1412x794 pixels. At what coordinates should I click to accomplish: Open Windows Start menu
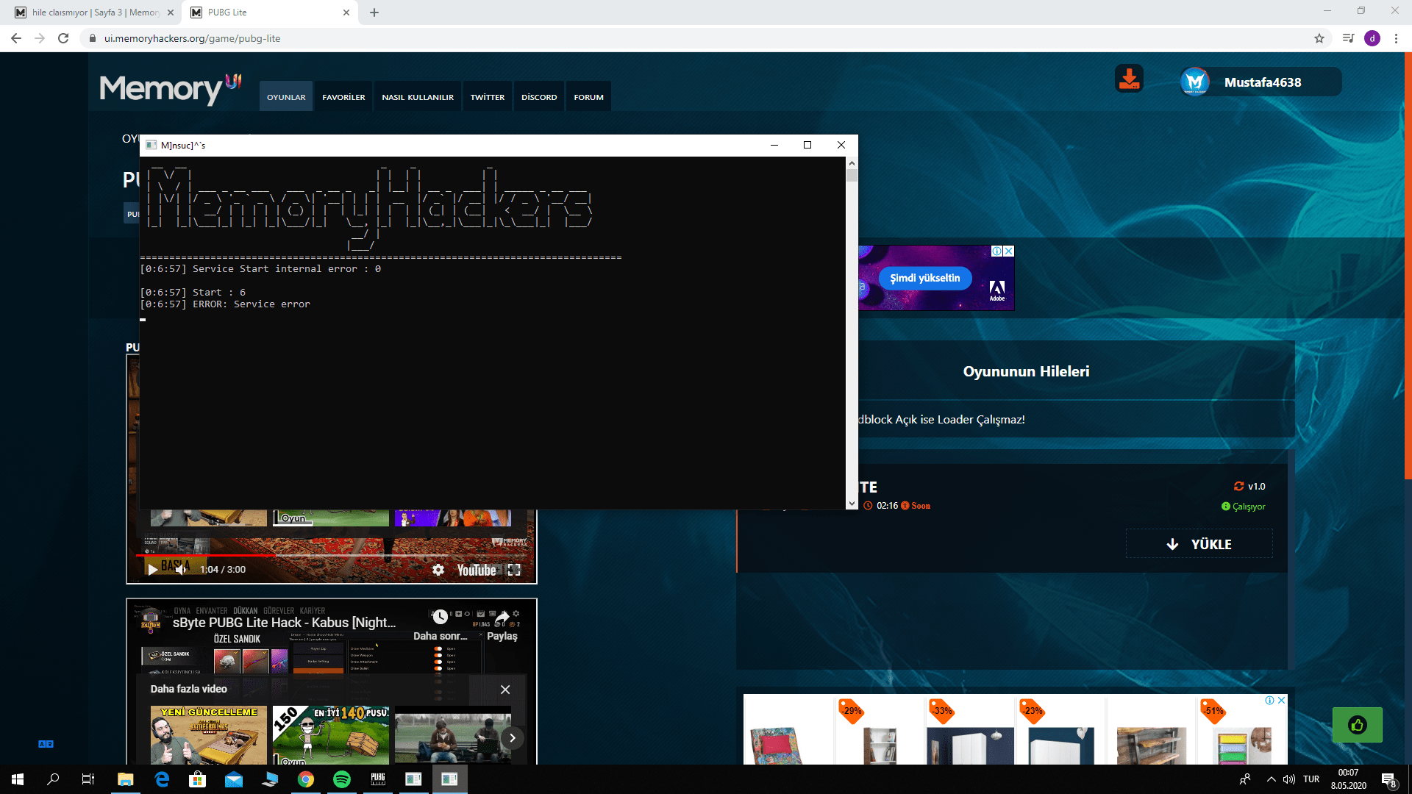[18, 779]
